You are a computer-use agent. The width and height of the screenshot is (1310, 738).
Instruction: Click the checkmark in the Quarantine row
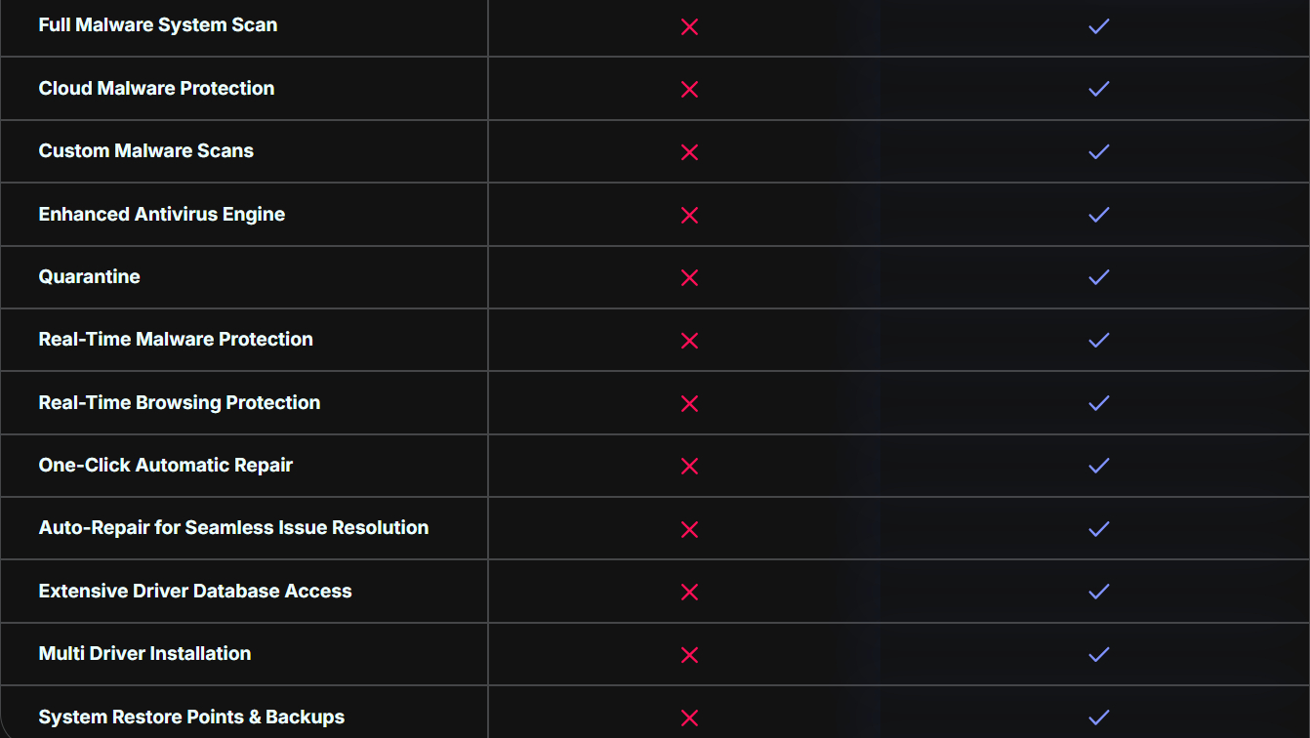tap(1099, 277)
